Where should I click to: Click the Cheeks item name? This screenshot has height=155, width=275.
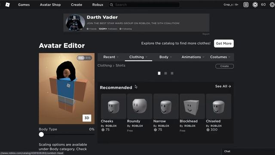pyautogui.click(x=107, y=121)
